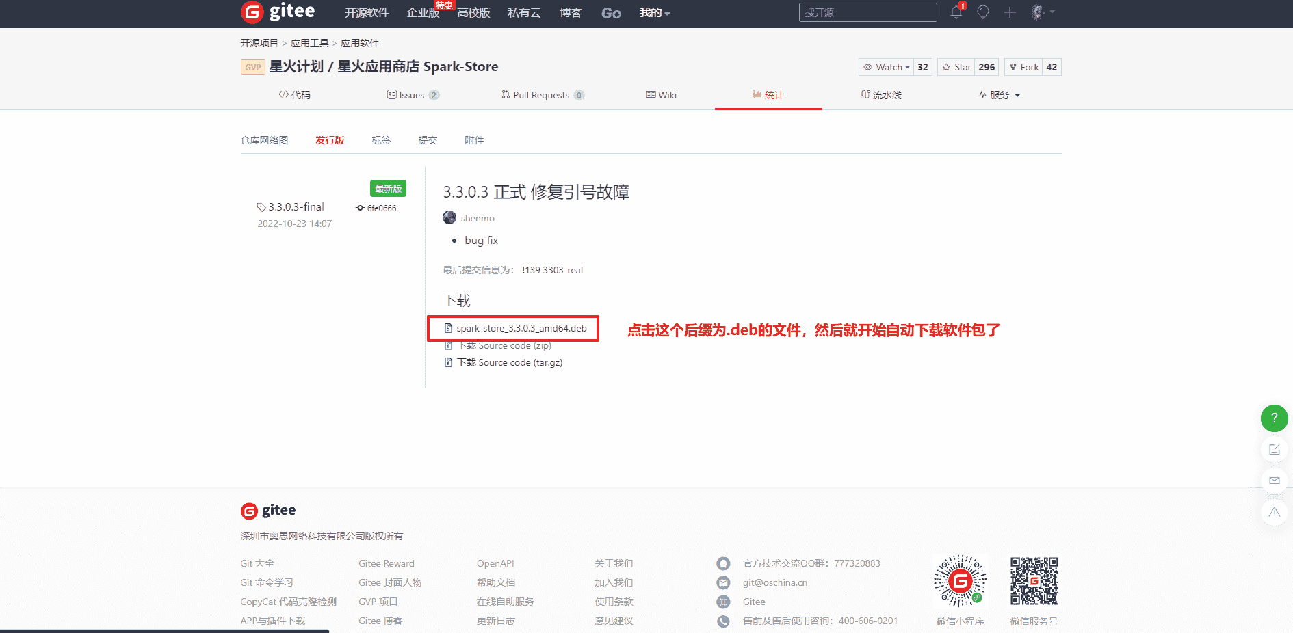Image resolution: width=1293 pixels, height=633 pixels.
Task: Click the edit feedback icon on right sidebar
Action: coord(1274,449)
